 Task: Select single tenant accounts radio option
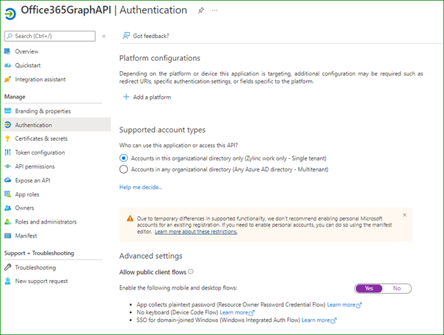pos(123,158)
